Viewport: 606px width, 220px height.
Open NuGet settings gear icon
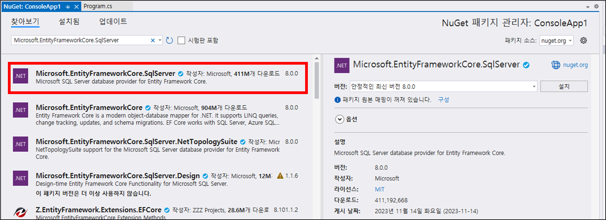[x=583, y=40]
